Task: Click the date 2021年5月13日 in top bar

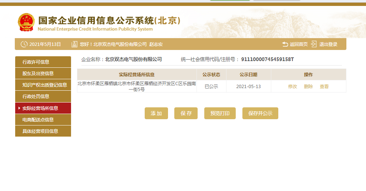Action: click(45, 44)
